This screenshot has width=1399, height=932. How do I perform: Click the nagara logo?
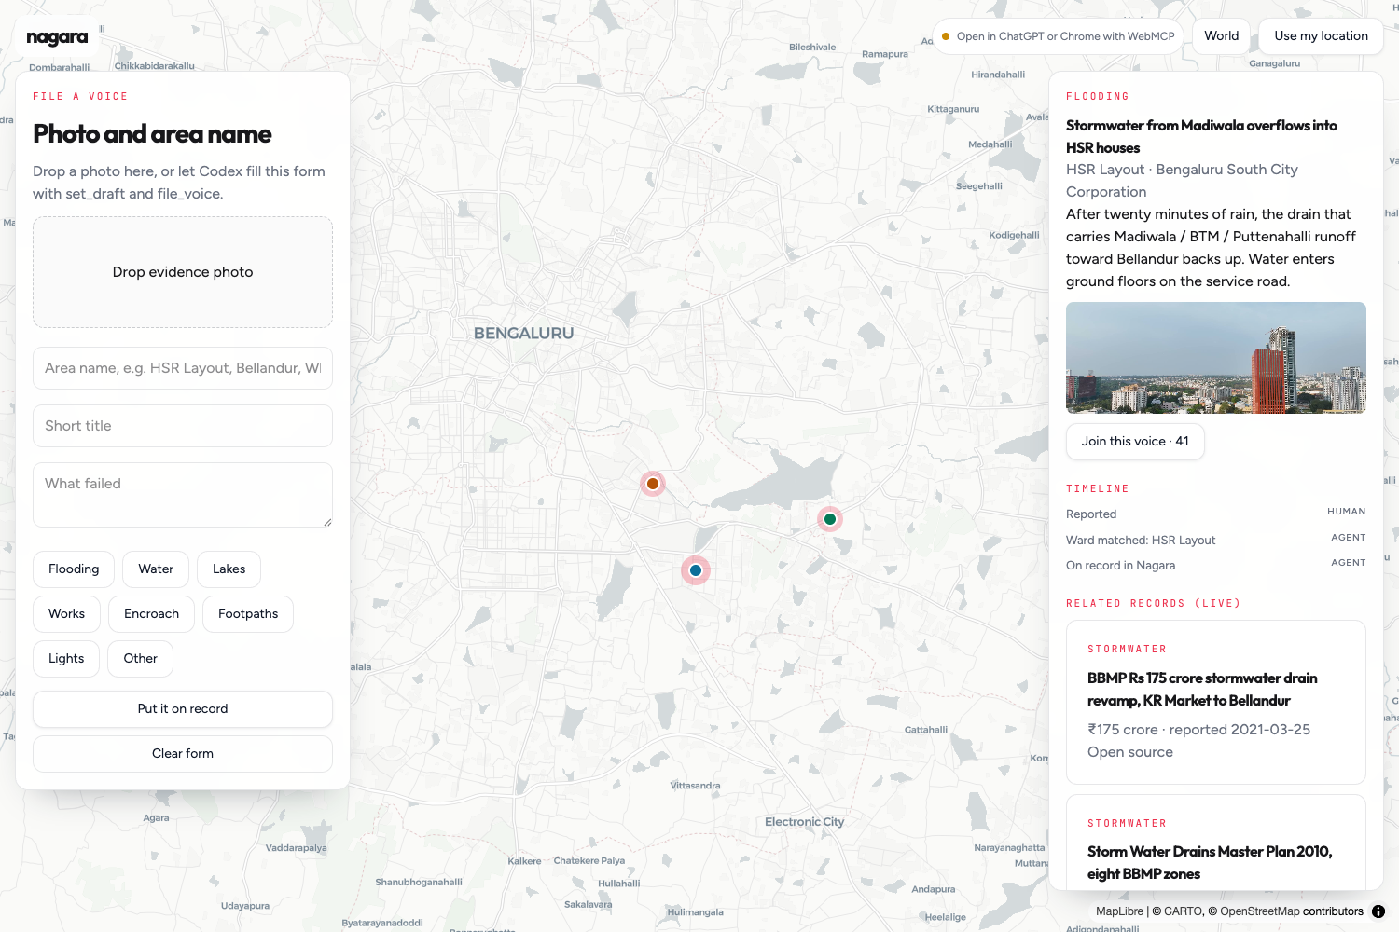click(x=57, y=37)
